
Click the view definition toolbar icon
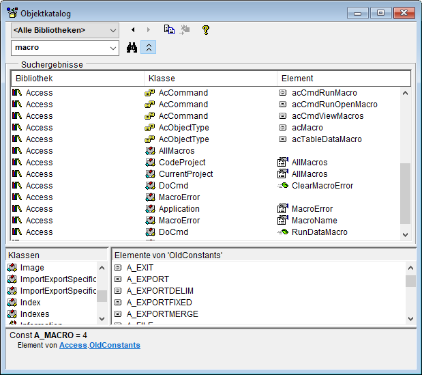tap(185, 30)
